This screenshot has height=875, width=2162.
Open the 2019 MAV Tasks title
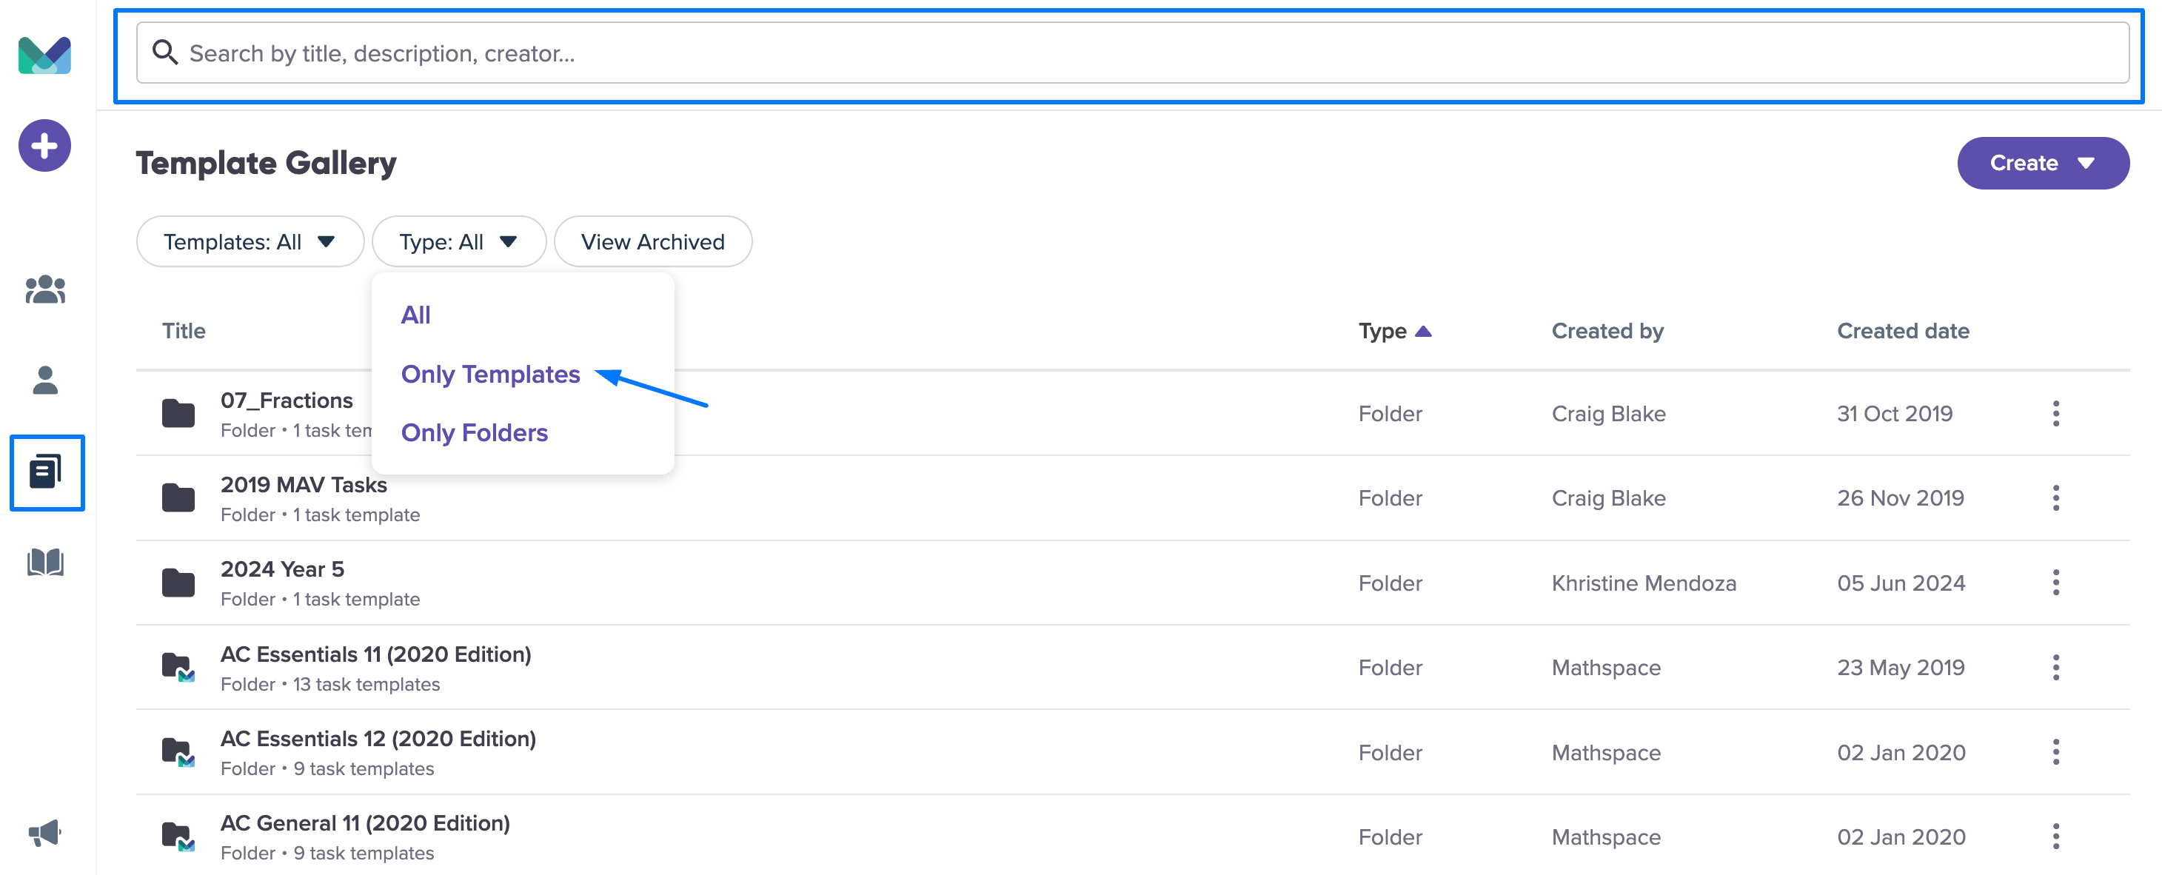tap(304, 485)
